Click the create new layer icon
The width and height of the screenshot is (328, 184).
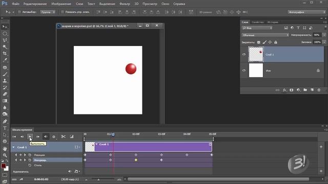pyautogui.click(x=312, y=90)
